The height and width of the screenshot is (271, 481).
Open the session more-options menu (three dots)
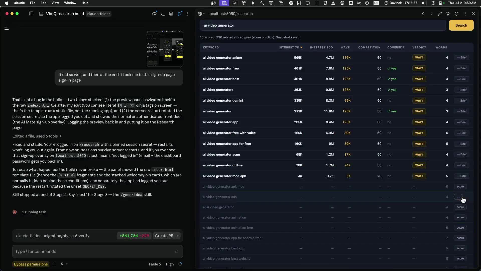pyautogui.click(x=188, y=14)
